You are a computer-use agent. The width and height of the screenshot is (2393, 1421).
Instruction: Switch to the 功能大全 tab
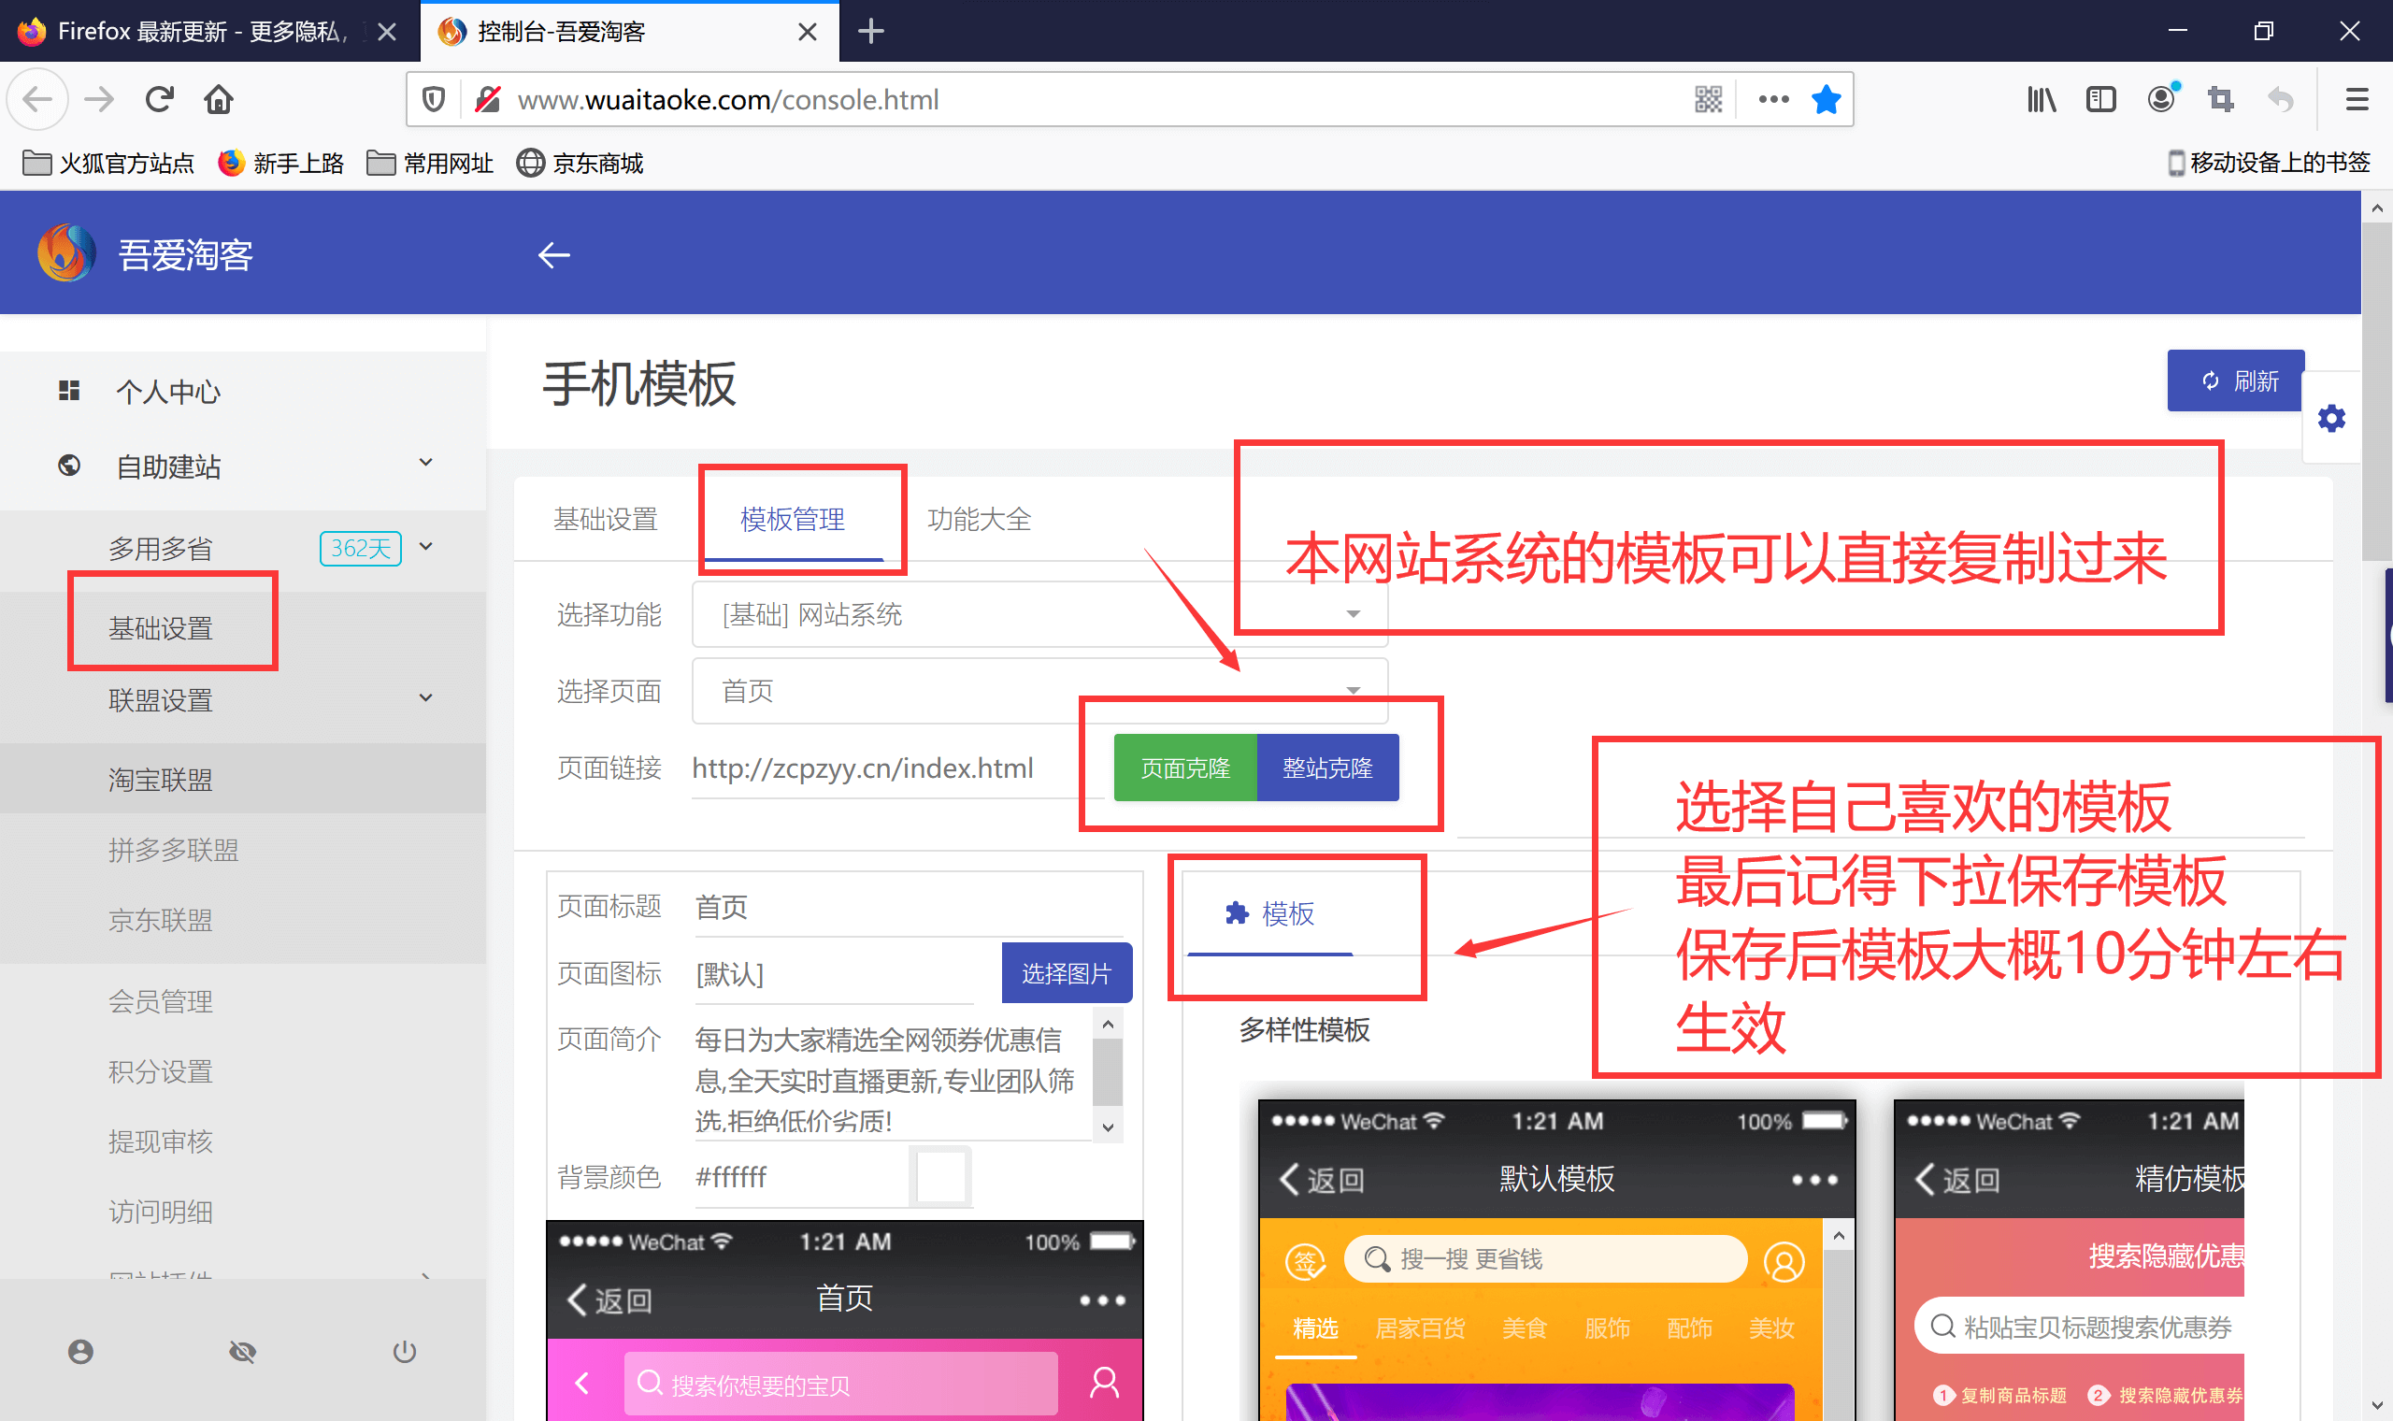979,519
